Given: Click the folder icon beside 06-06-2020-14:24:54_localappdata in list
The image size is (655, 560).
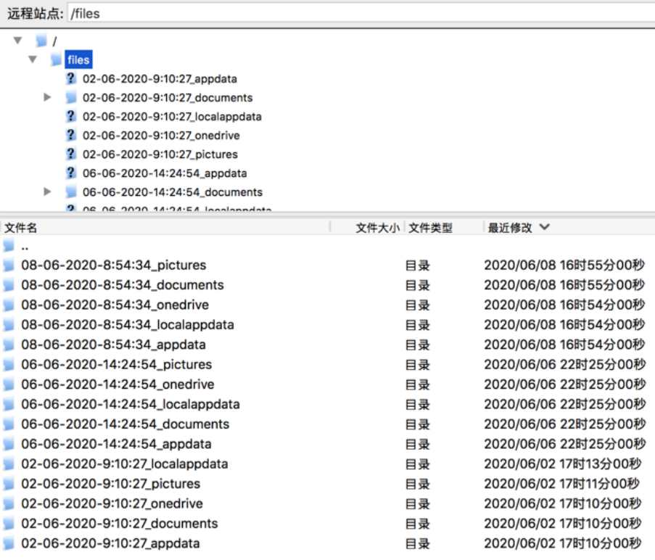Looking at the screenshot, I should pyautogui.click(x=9, y=404).
